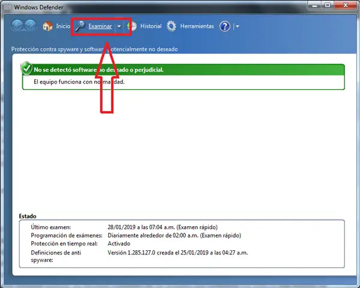This screenshot has width=360, height=288.
Task: Click the Historial clock icon
Action: coord(132,26)
